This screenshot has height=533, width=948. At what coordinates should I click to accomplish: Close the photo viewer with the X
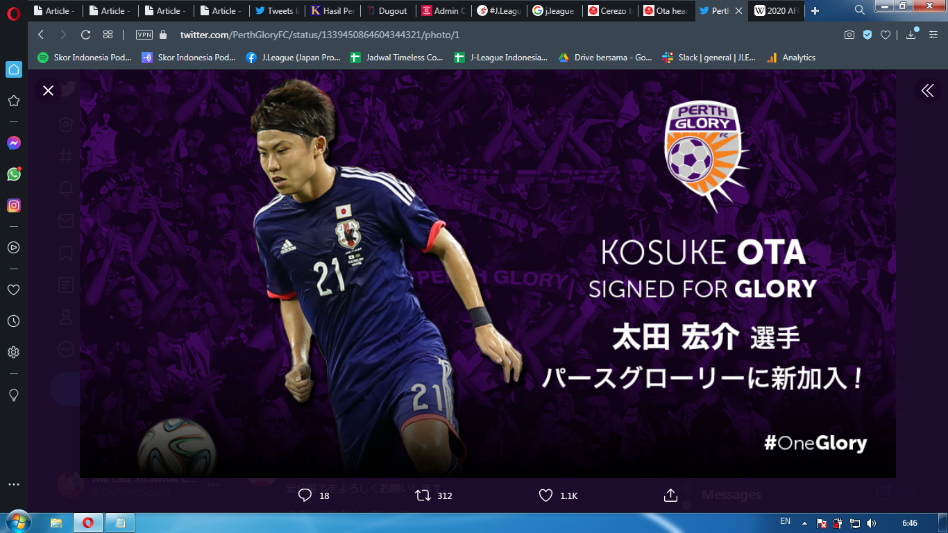coord(48,90)
